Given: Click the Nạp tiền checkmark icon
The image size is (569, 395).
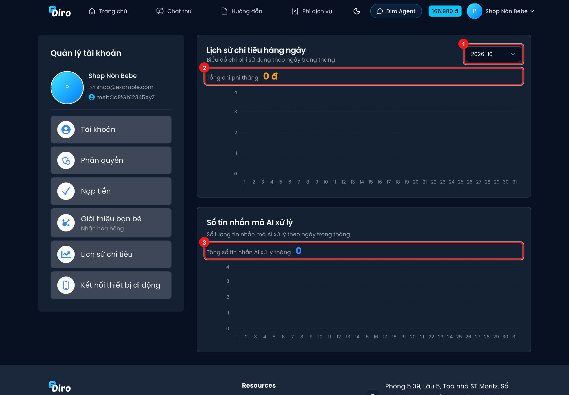Looking at the screenshot, I should click(x=66, y=191).
